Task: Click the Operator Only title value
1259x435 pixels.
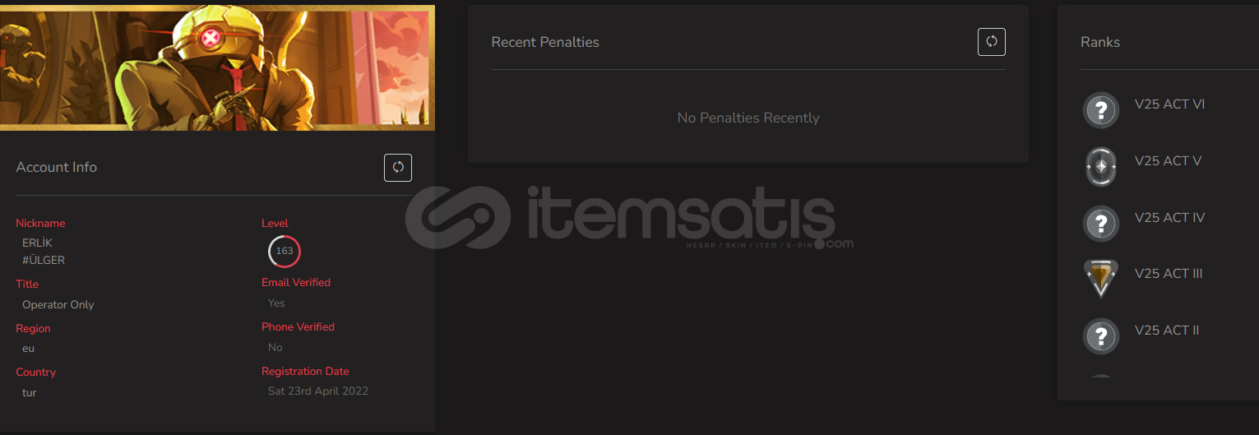Action: point(58,305)
